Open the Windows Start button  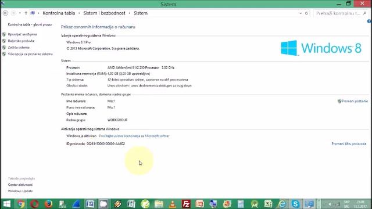coord(7,204)
